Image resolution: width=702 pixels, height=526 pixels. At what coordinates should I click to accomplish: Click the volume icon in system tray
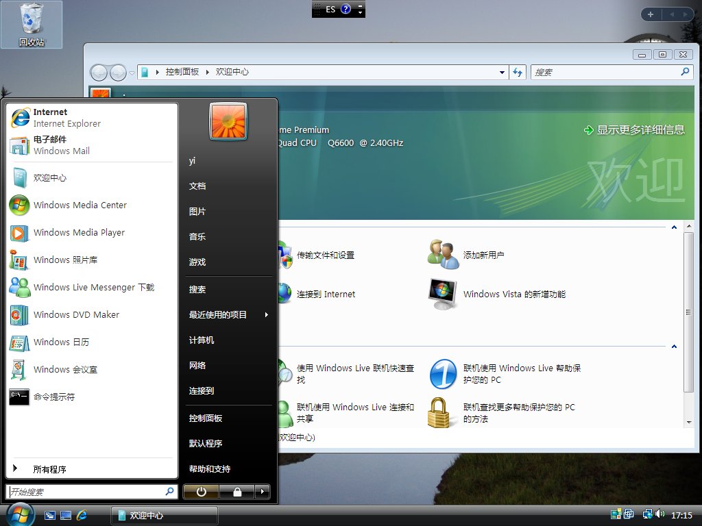tap(659, 514)
